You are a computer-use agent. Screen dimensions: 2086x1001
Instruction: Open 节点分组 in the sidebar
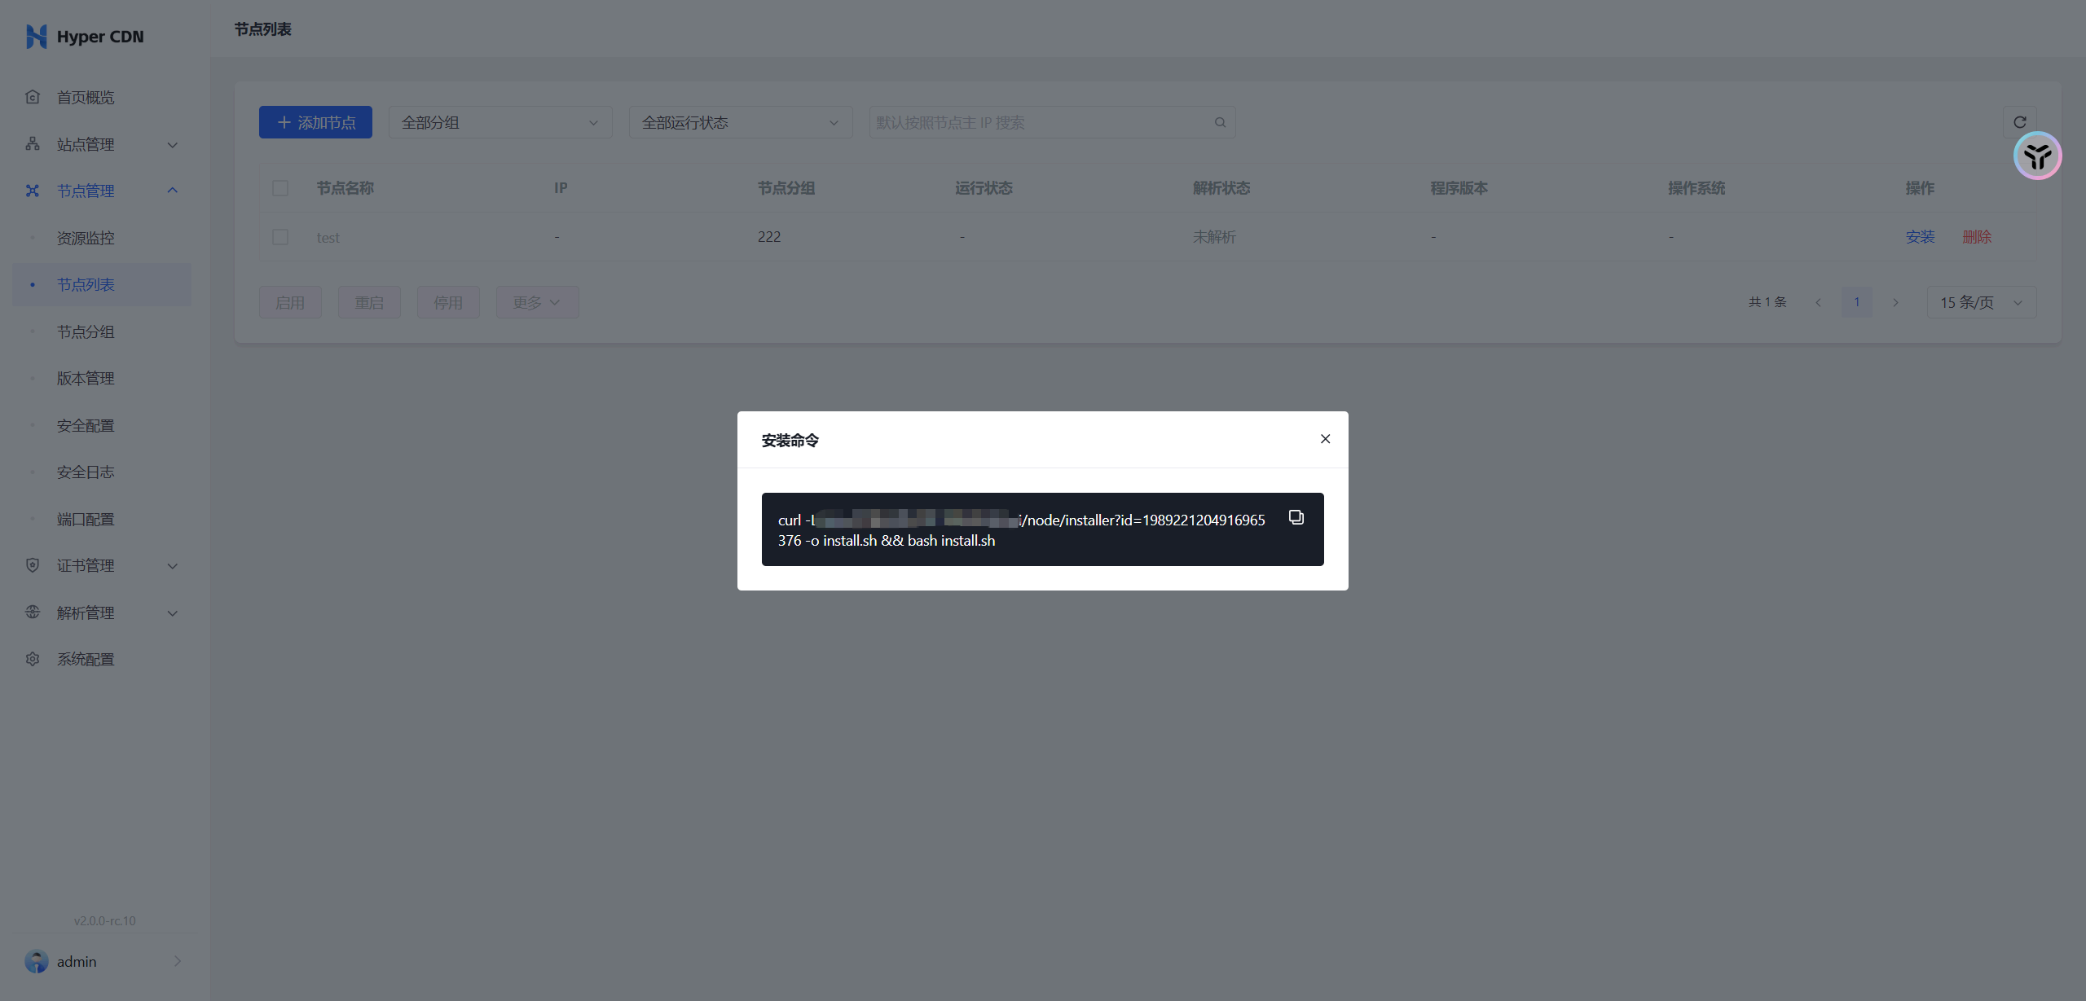coord(86,331)
